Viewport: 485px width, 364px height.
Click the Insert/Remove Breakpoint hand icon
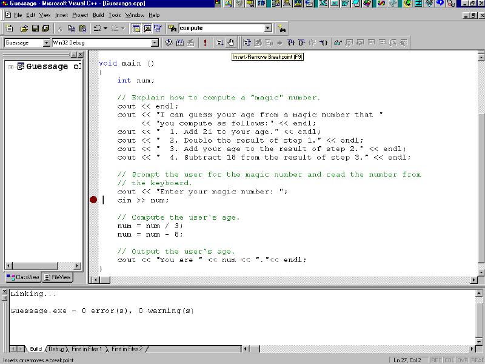231,42
